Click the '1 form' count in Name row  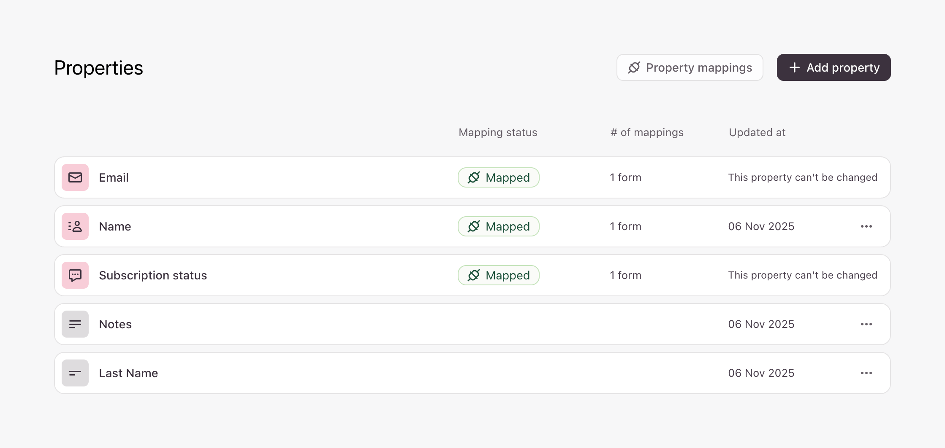625,226
